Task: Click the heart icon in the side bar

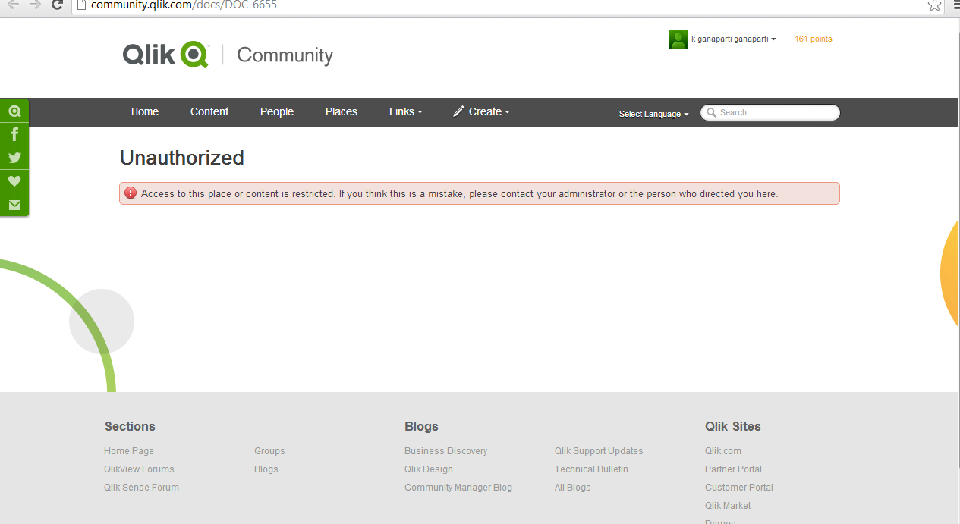Action: (14, 181)
